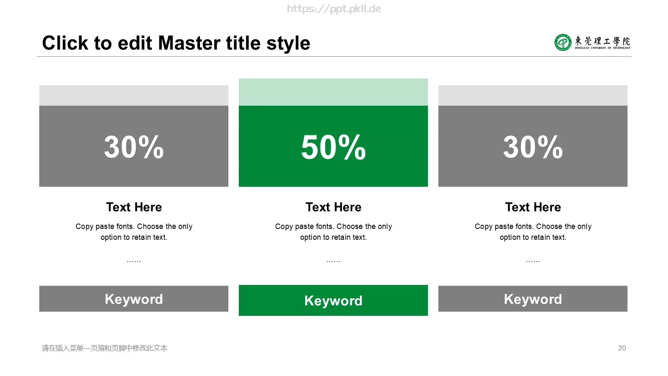668x376 pixels.
Task: Select the right gray 30% block
Action: (533, 146)
